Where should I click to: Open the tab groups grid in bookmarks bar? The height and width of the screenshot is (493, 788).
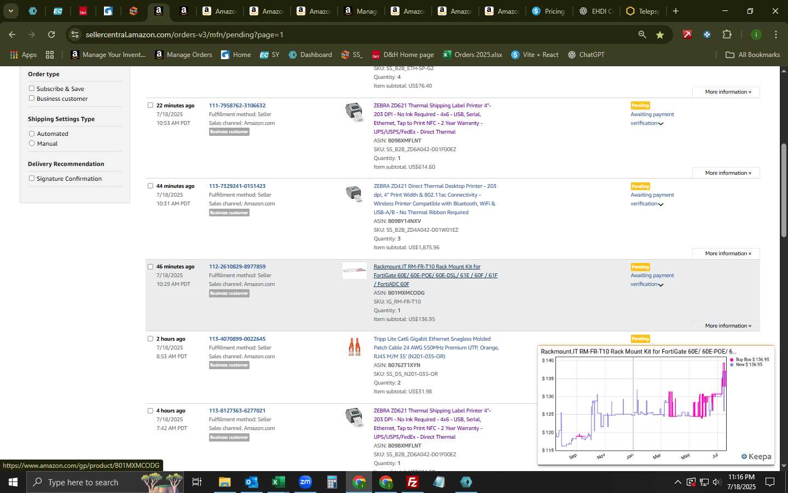click(50, 55)
